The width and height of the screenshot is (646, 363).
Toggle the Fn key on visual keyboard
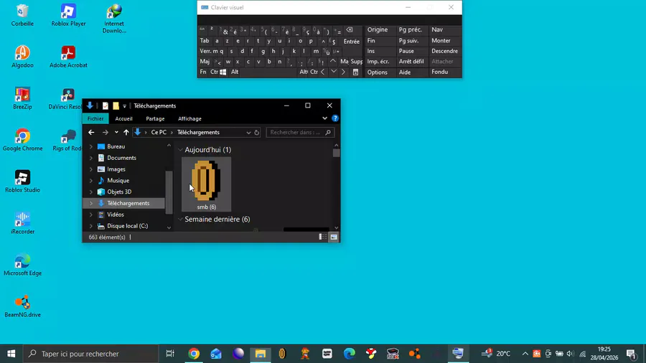click(x=203, y=72)
